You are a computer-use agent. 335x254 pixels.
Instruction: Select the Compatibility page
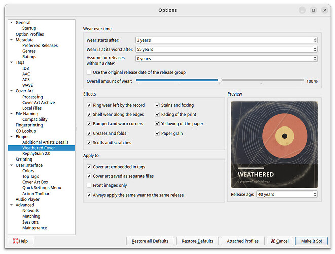pyautogui.click(x=35, y=119)
